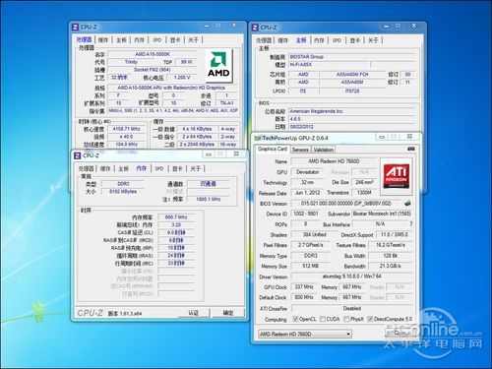Viewport: 492px width, 369px height.
Task: Open the 显卡 tab in the memory CPU-Z window
Action: click(x=177, y=168)
